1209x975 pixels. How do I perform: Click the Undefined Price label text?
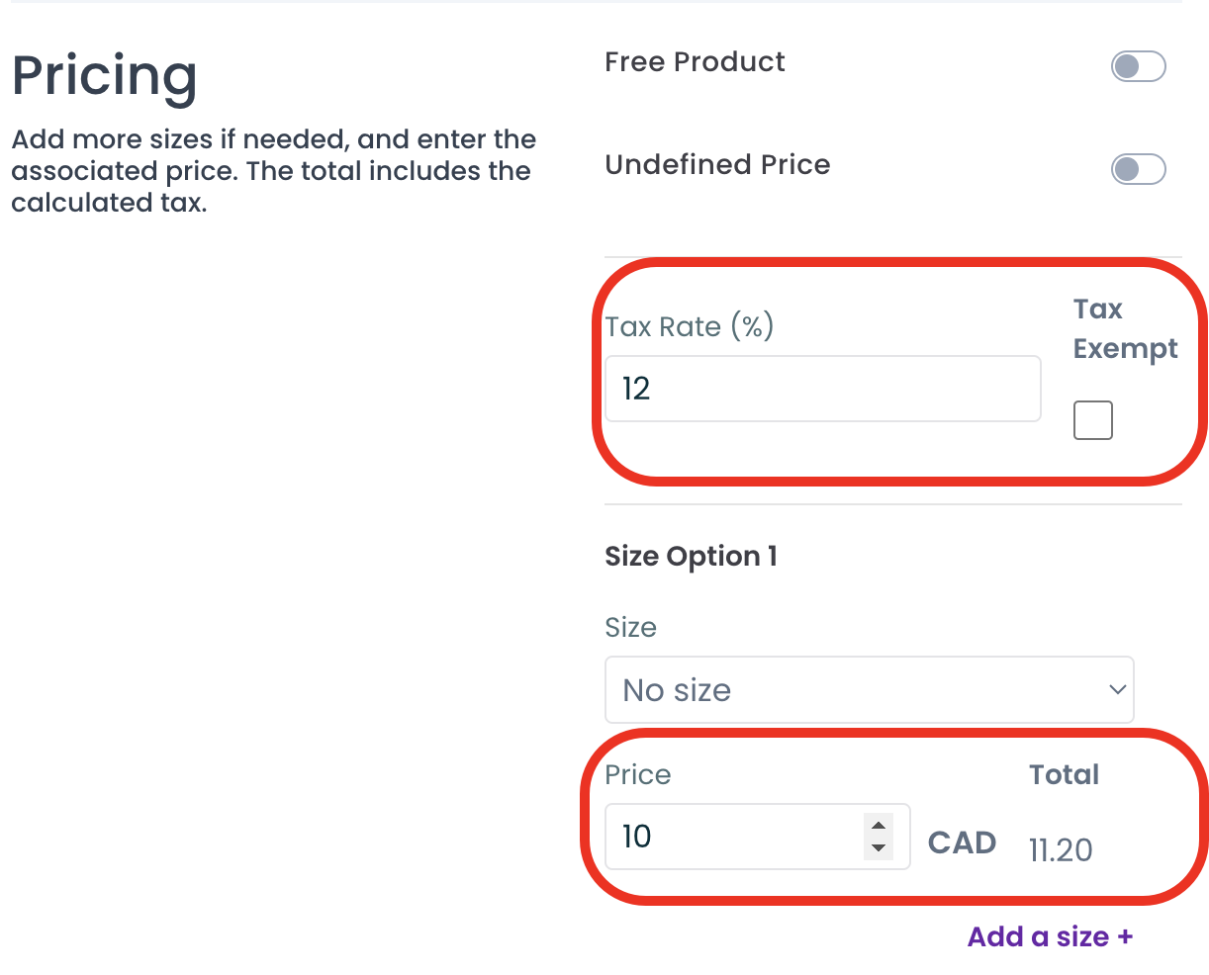click(x=717, y=164)
